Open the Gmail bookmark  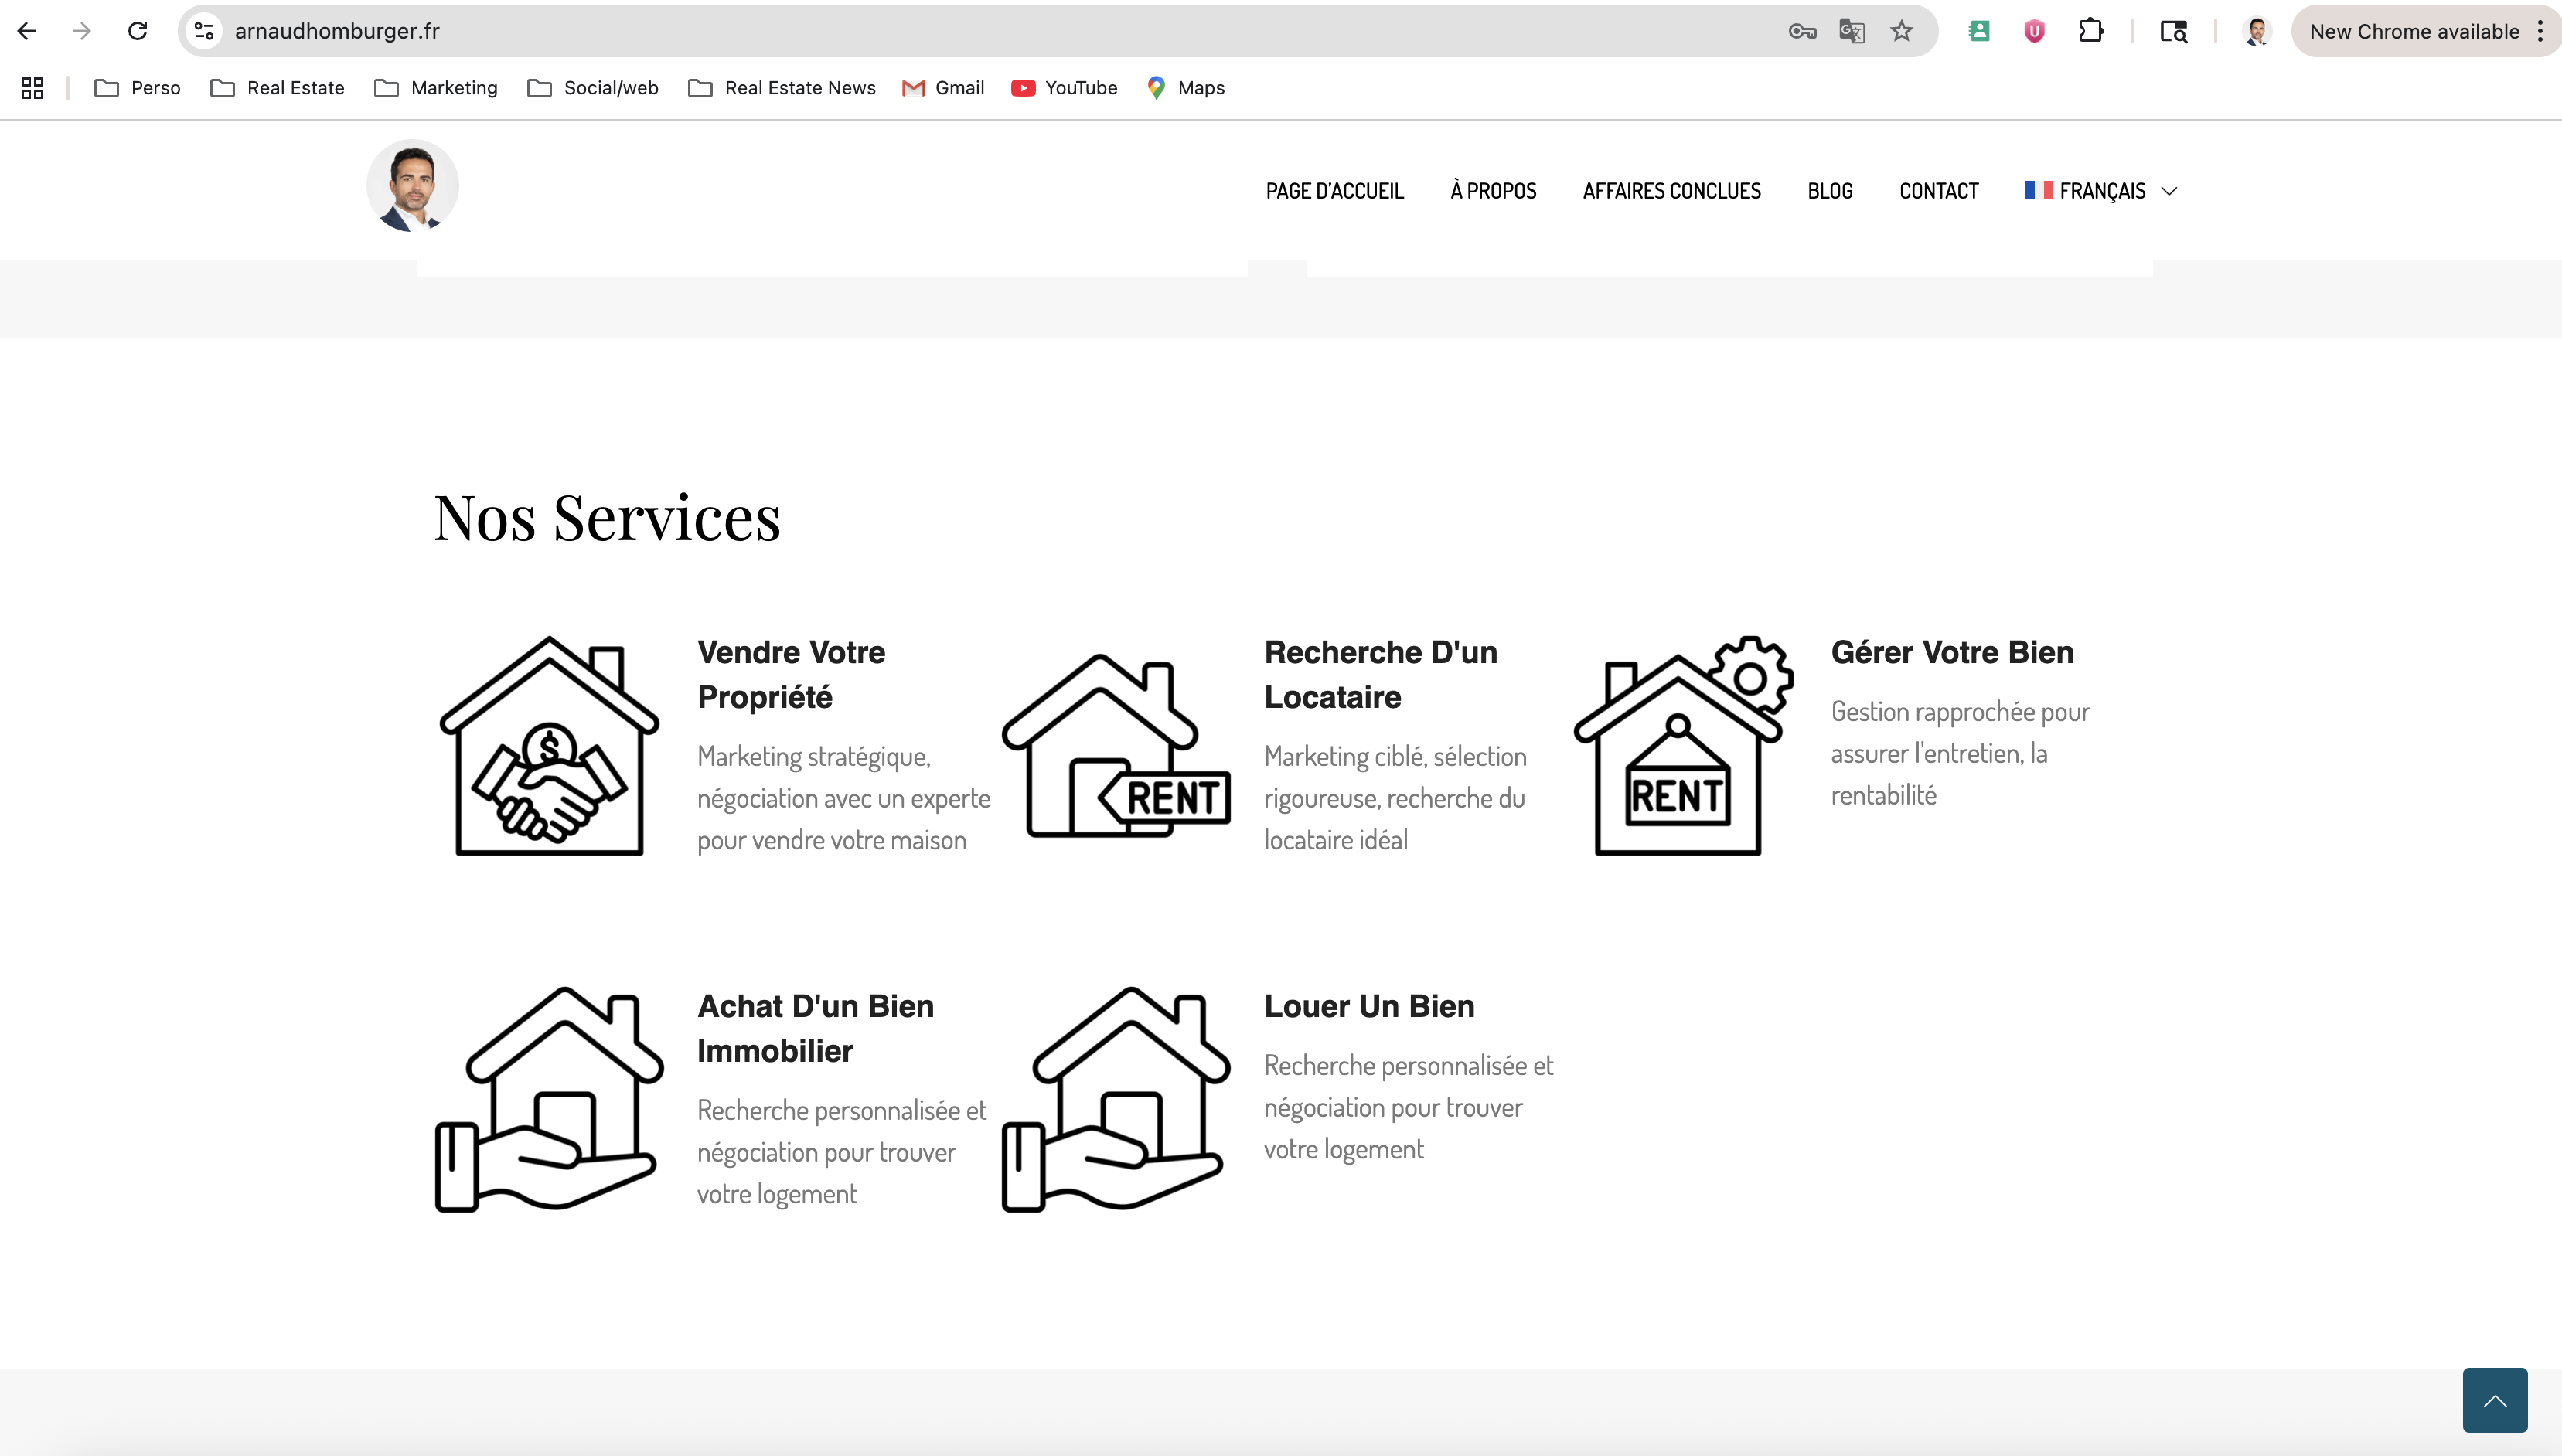[x=943, y=88]
